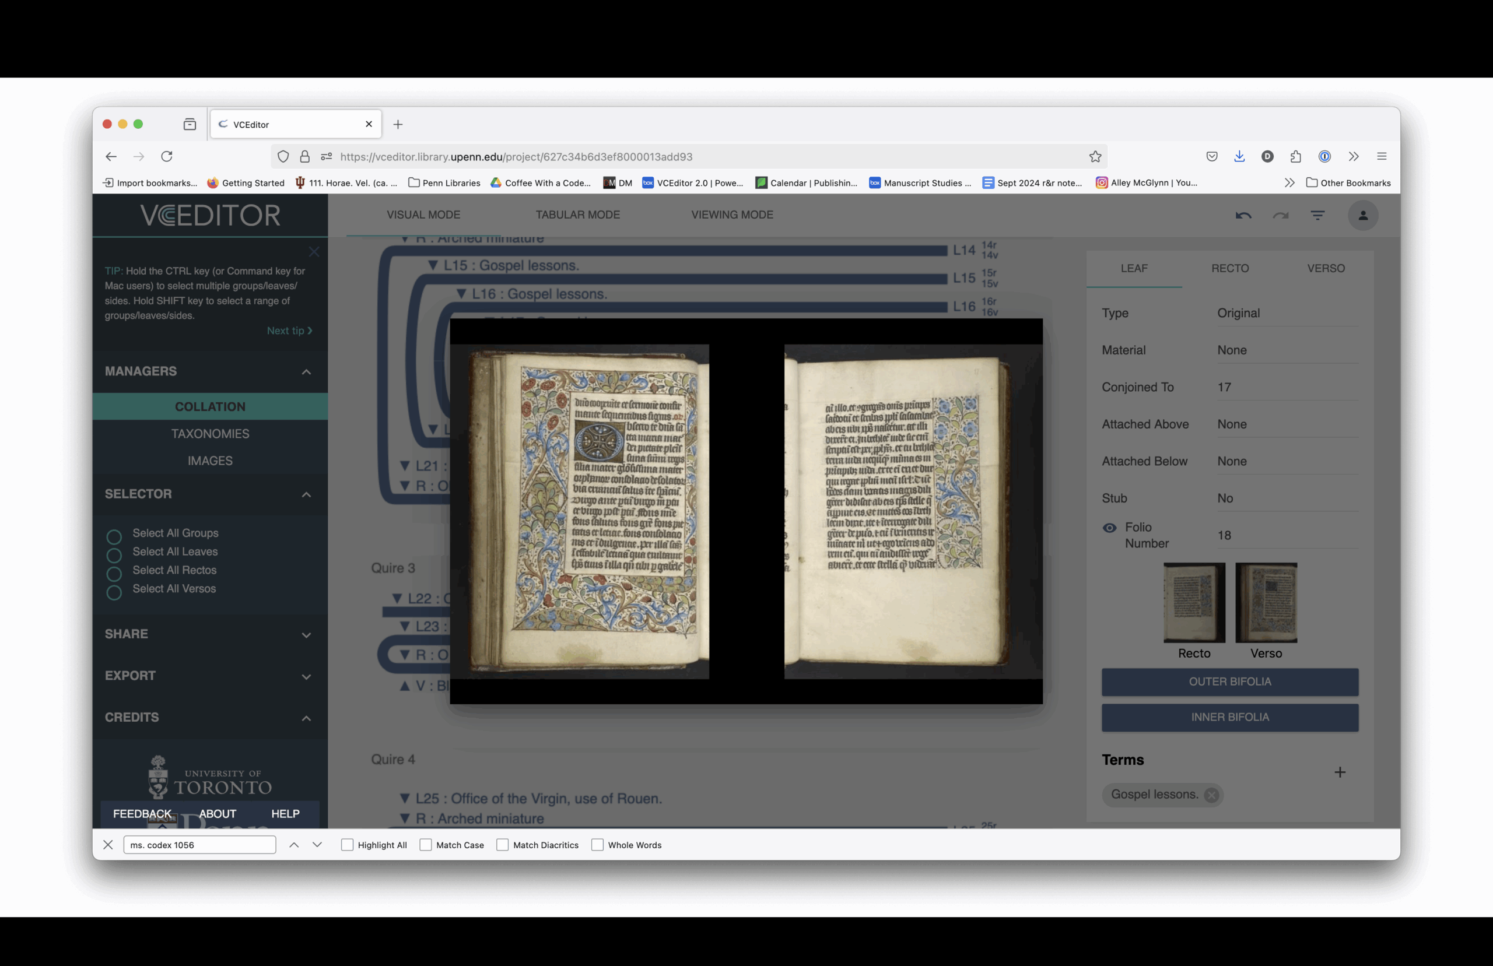Collapse the MANAGERS section
This screenshot has width=1493, height=966.
[306, 372]
